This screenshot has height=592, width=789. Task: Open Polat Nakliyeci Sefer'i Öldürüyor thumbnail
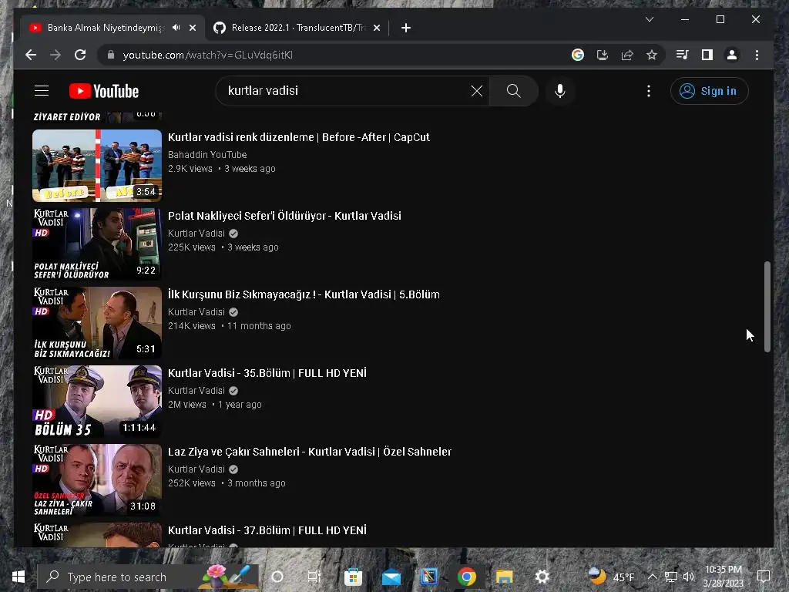(x=97, y=244)
